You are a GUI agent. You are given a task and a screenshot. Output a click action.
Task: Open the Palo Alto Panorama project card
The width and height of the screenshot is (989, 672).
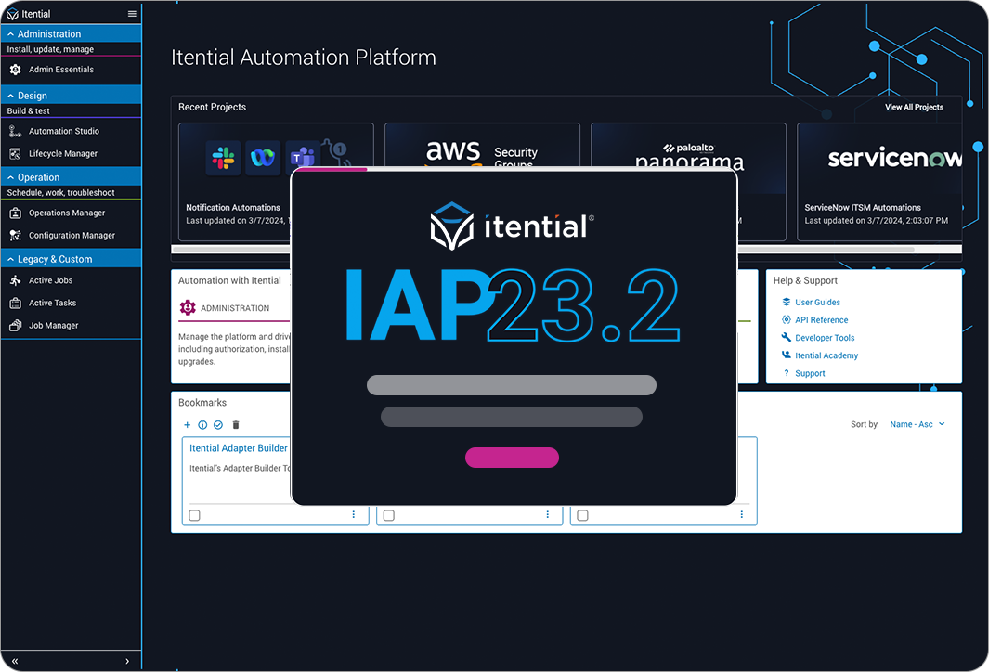[x=688, y=146]
